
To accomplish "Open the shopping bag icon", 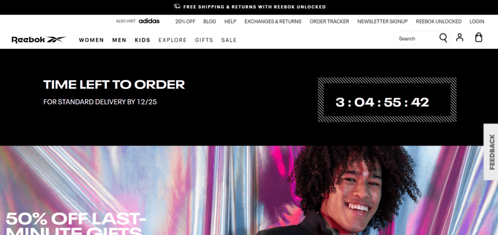I will coord(479,37).
